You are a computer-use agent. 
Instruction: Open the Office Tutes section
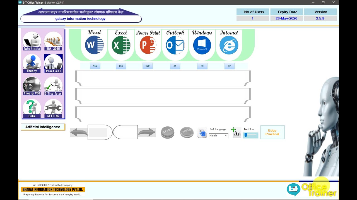[x=53, y=86]
